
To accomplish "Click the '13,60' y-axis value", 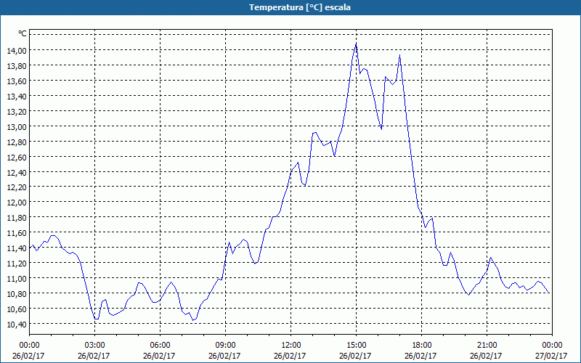I will point(17,81).
